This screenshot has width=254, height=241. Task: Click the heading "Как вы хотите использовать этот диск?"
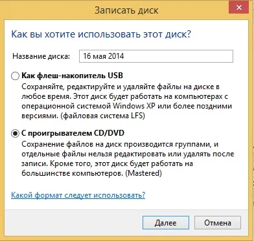(x=101, y=35)
